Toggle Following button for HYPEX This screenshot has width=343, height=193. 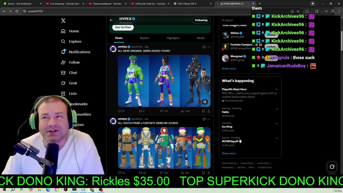click(x=201, y=20)
